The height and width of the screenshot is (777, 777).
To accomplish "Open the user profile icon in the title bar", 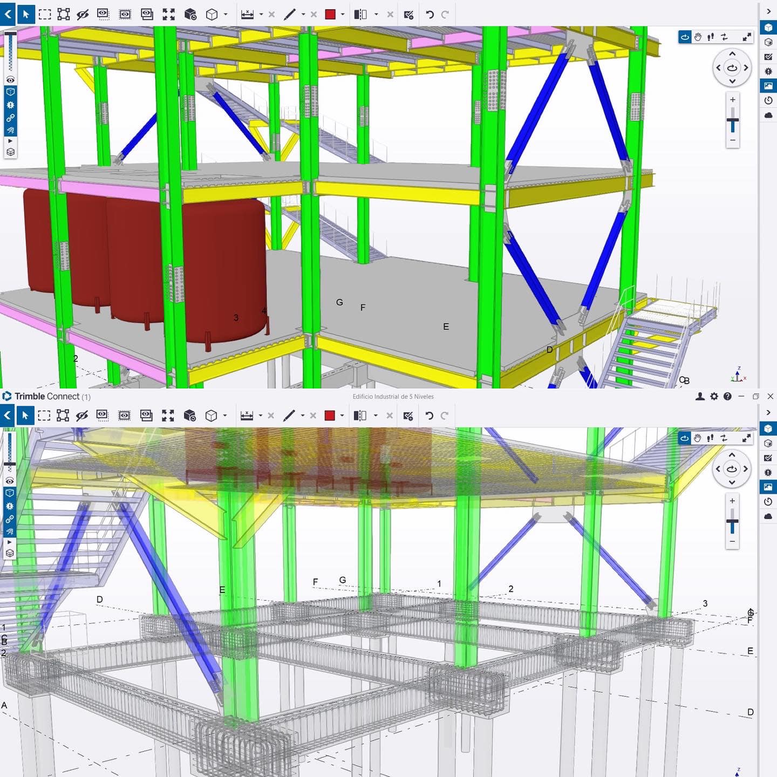I will 700,397.
